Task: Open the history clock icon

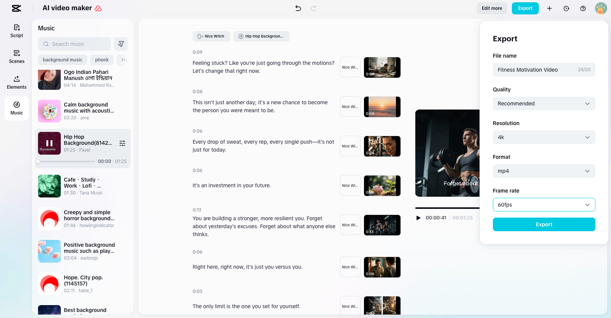Action: click(x=566, y=8)
